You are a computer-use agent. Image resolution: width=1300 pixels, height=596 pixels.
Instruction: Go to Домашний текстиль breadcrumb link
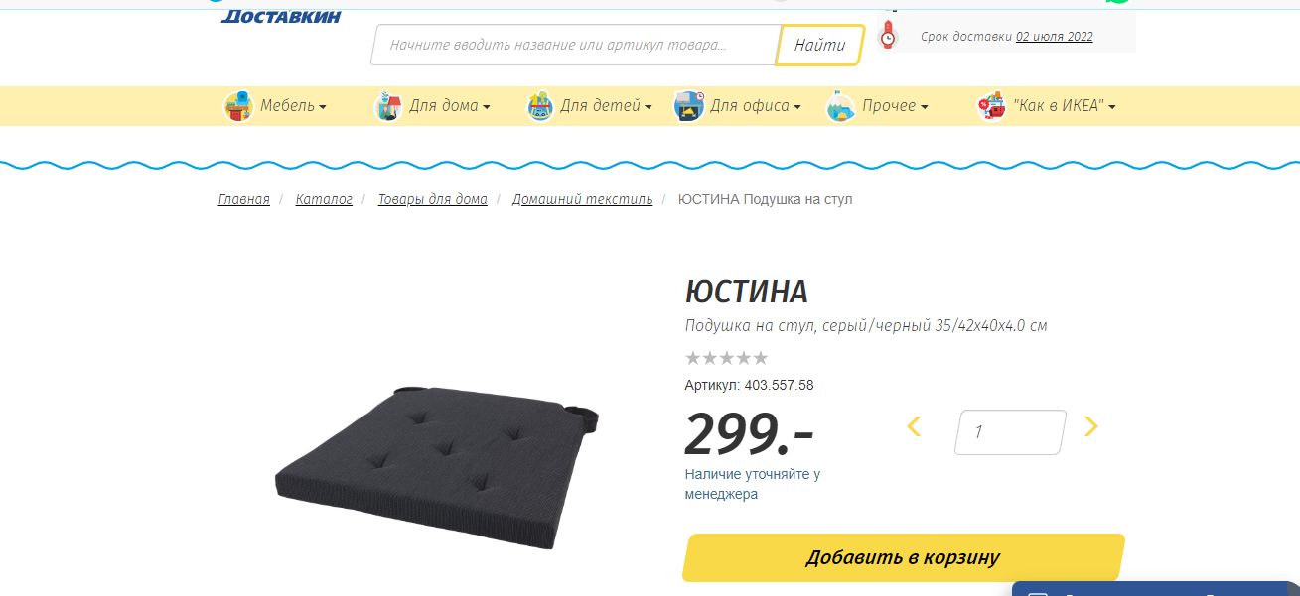pos(582,199)
